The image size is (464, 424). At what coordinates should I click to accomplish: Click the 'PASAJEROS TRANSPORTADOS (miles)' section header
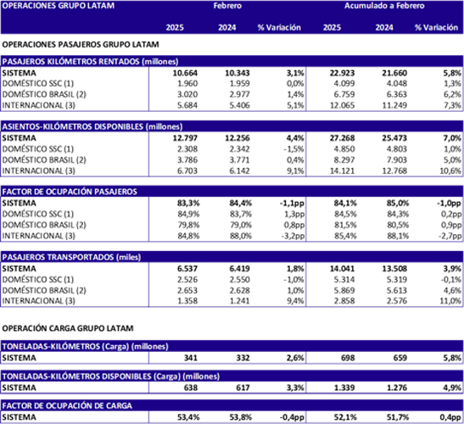click(x=71, y=257)
